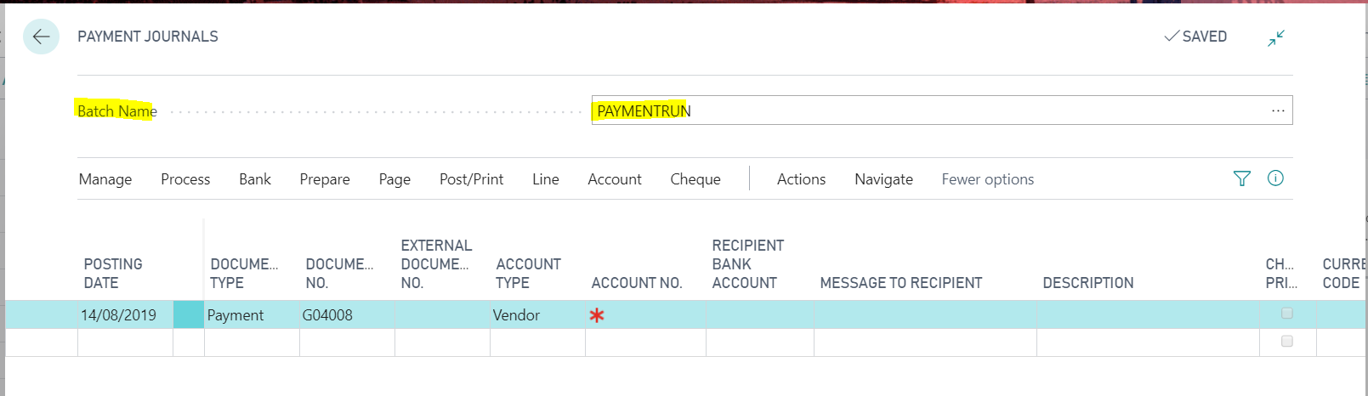Viewport: 1368px width, 396px height.
Task: Open the Manage menu
Action: coord(105,179)
